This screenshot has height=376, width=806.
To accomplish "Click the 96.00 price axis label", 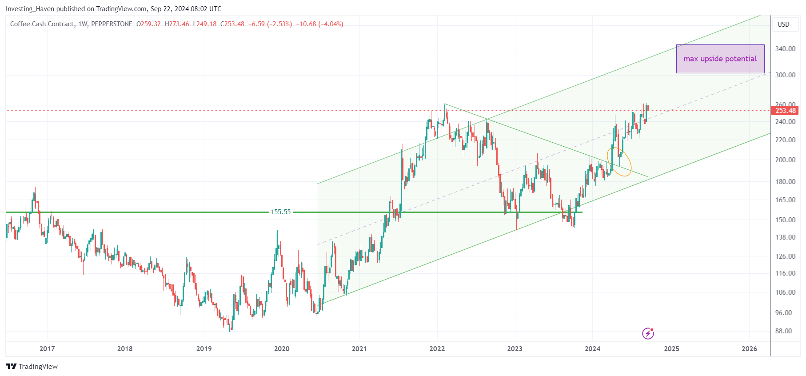I will [783, 313].
